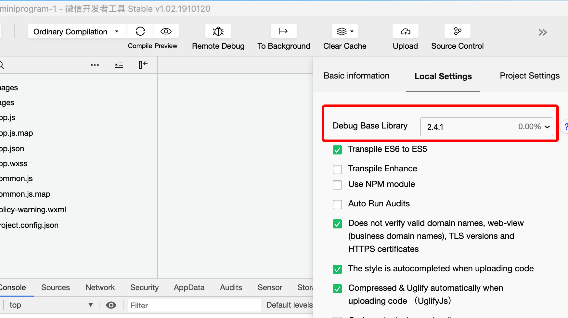
Task: Click the To Background icon
Action: (x=284, y=31)
